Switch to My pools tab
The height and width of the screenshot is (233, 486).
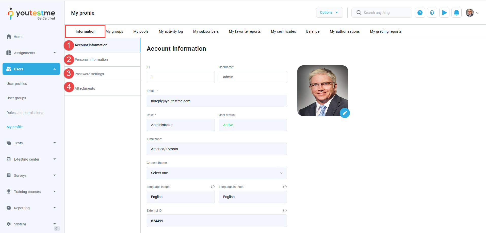pyautogui.click(x=141, y=31)
